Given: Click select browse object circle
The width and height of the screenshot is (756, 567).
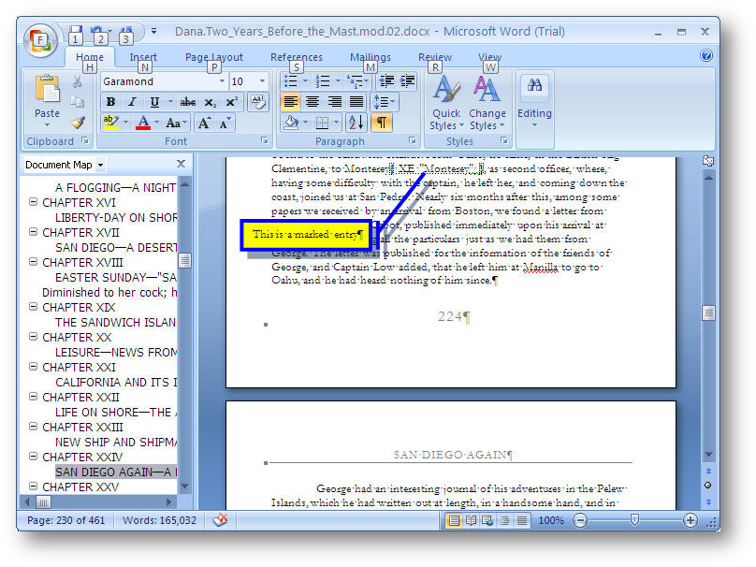Looking at the screenshot, I should pos(707,485).
